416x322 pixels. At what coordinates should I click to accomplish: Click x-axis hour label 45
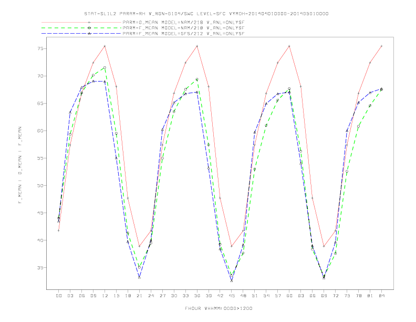(232, 296)
